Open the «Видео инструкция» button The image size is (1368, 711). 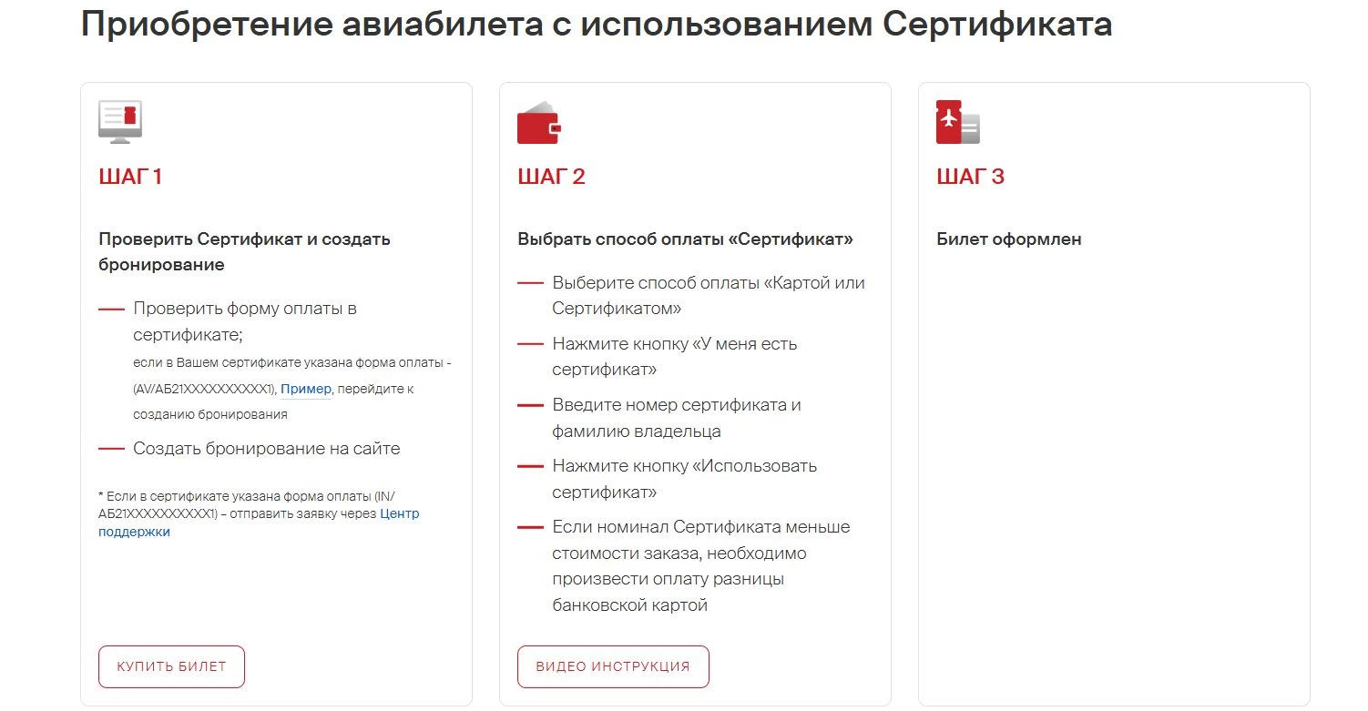613,666
